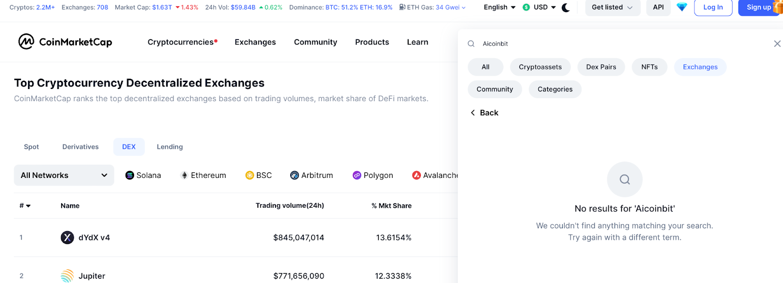The width and height of the screenshot is (783, 283).
Task: Switch to the Lending tab
Action: pos(170,147)
